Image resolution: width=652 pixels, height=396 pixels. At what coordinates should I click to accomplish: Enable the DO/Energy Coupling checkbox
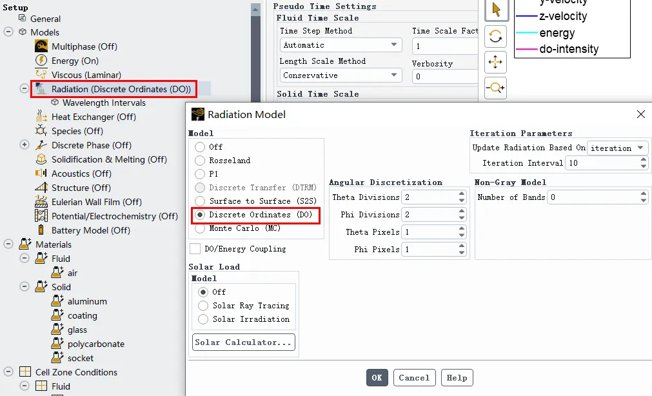point(195,249)
